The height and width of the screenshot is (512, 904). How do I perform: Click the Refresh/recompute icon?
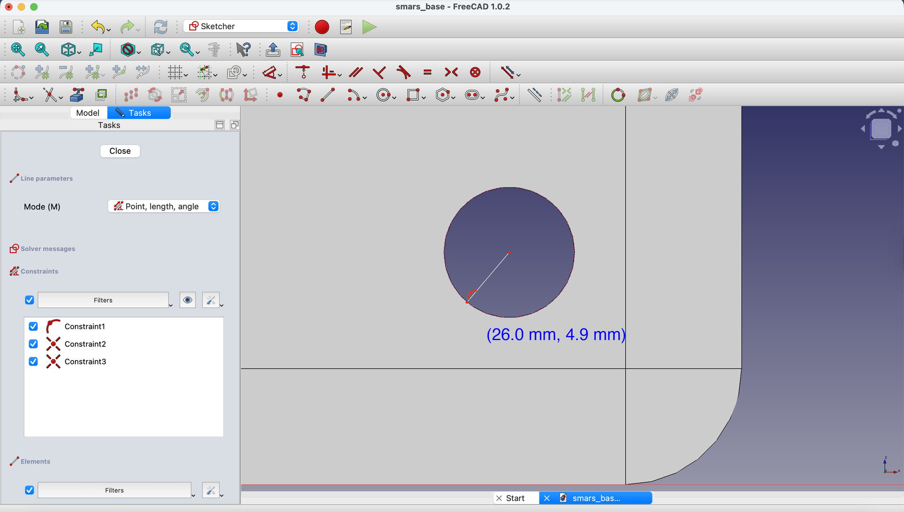click(x=161, y=27)
